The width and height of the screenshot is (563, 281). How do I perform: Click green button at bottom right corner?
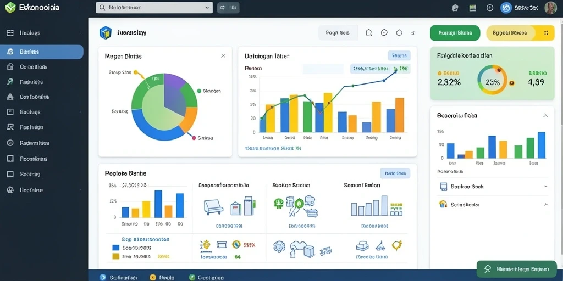click(x=516, y=269)
